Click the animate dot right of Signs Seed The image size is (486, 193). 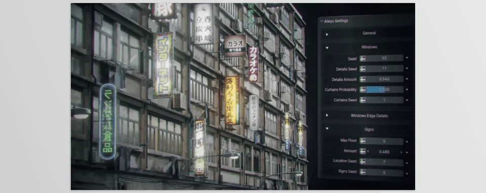(x=407, y=173)
